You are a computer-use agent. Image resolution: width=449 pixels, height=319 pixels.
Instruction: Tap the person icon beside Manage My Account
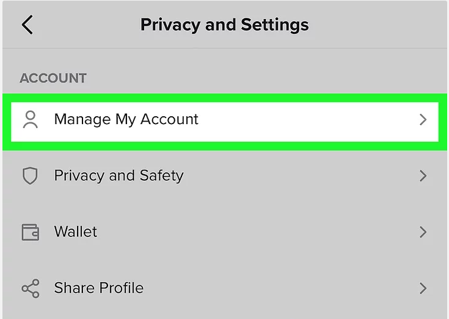tap(31, 119)
